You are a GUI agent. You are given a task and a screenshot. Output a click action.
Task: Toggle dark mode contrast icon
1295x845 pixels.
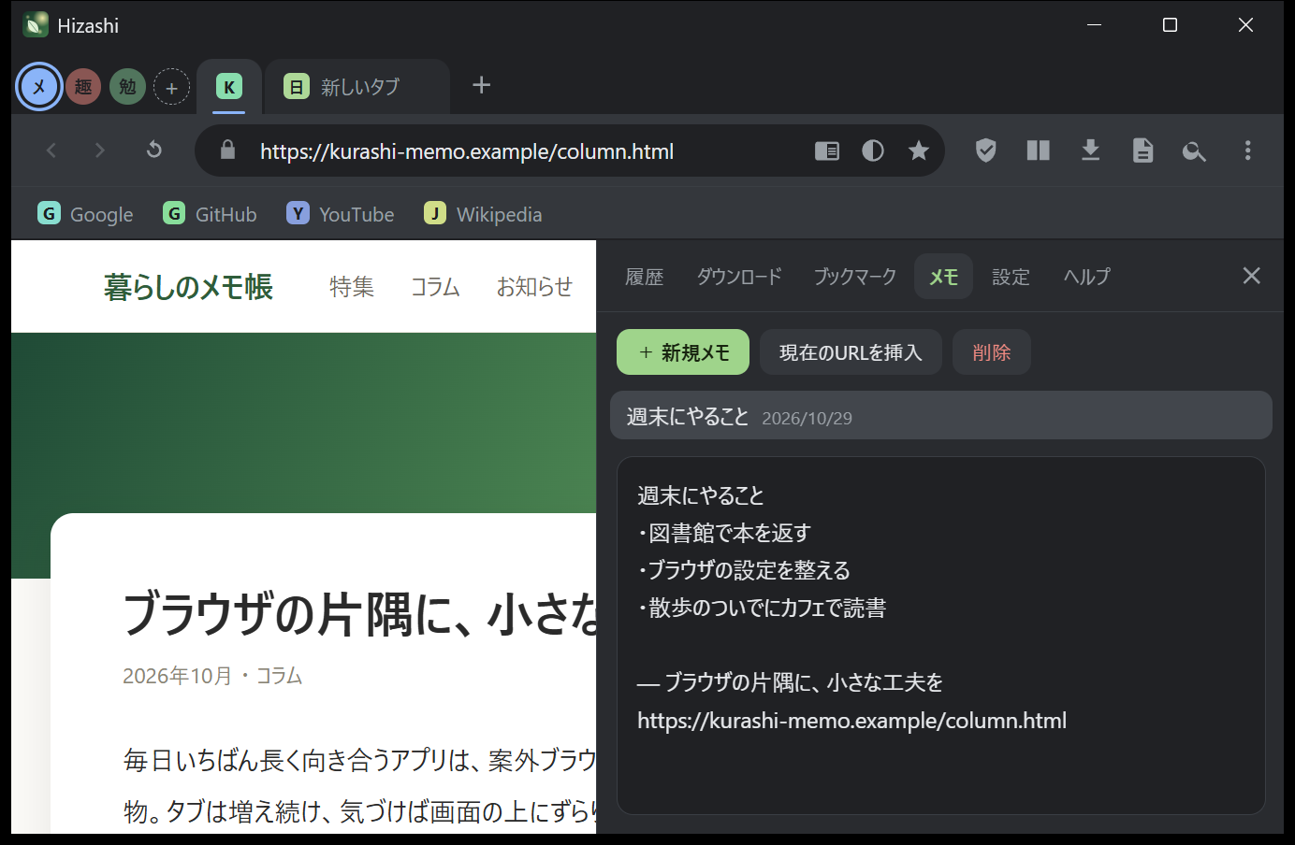click(873, 150)
